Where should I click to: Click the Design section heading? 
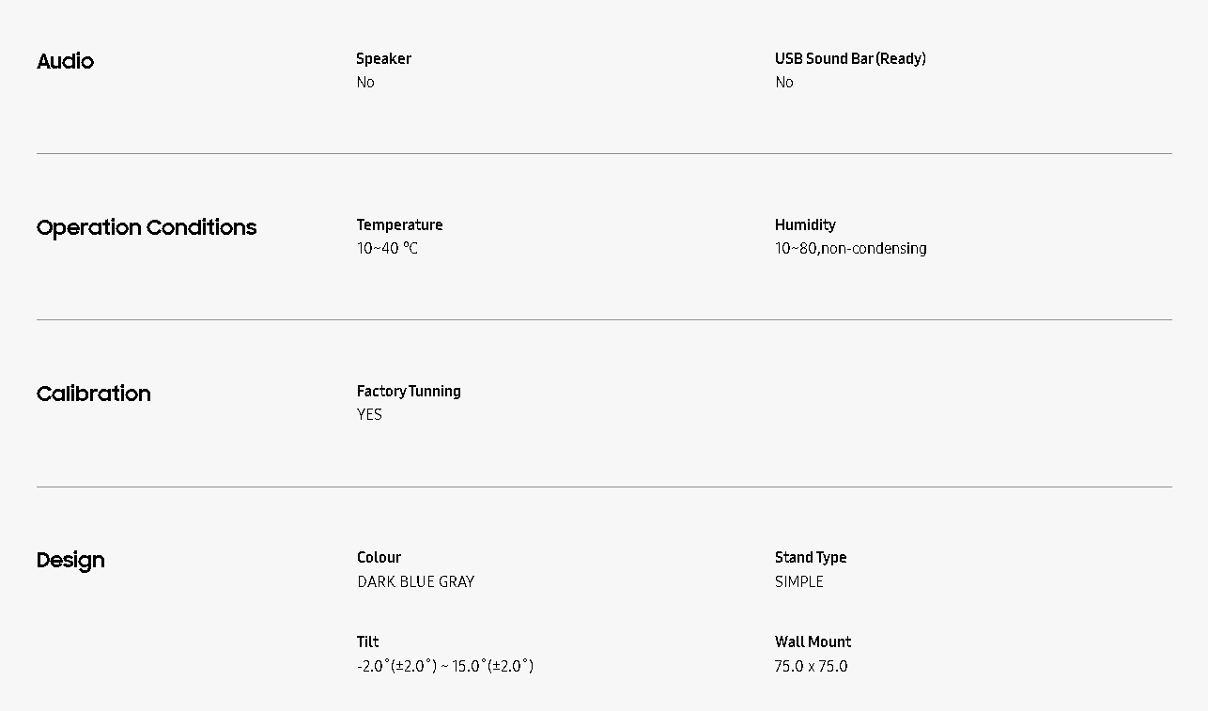click(70, 560)
